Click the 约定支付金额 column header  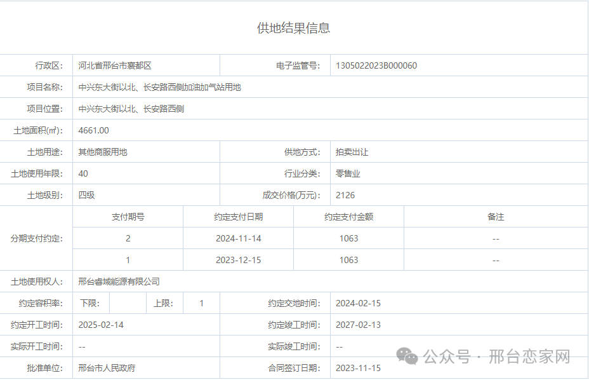tap(349, 217)
